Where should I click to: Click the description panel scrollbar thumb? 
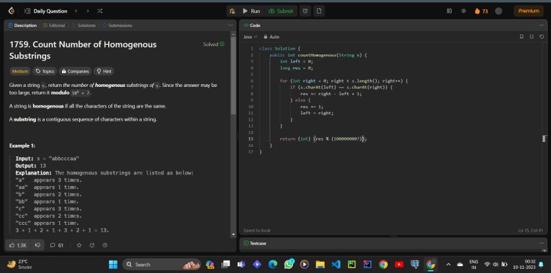(233, 76)
